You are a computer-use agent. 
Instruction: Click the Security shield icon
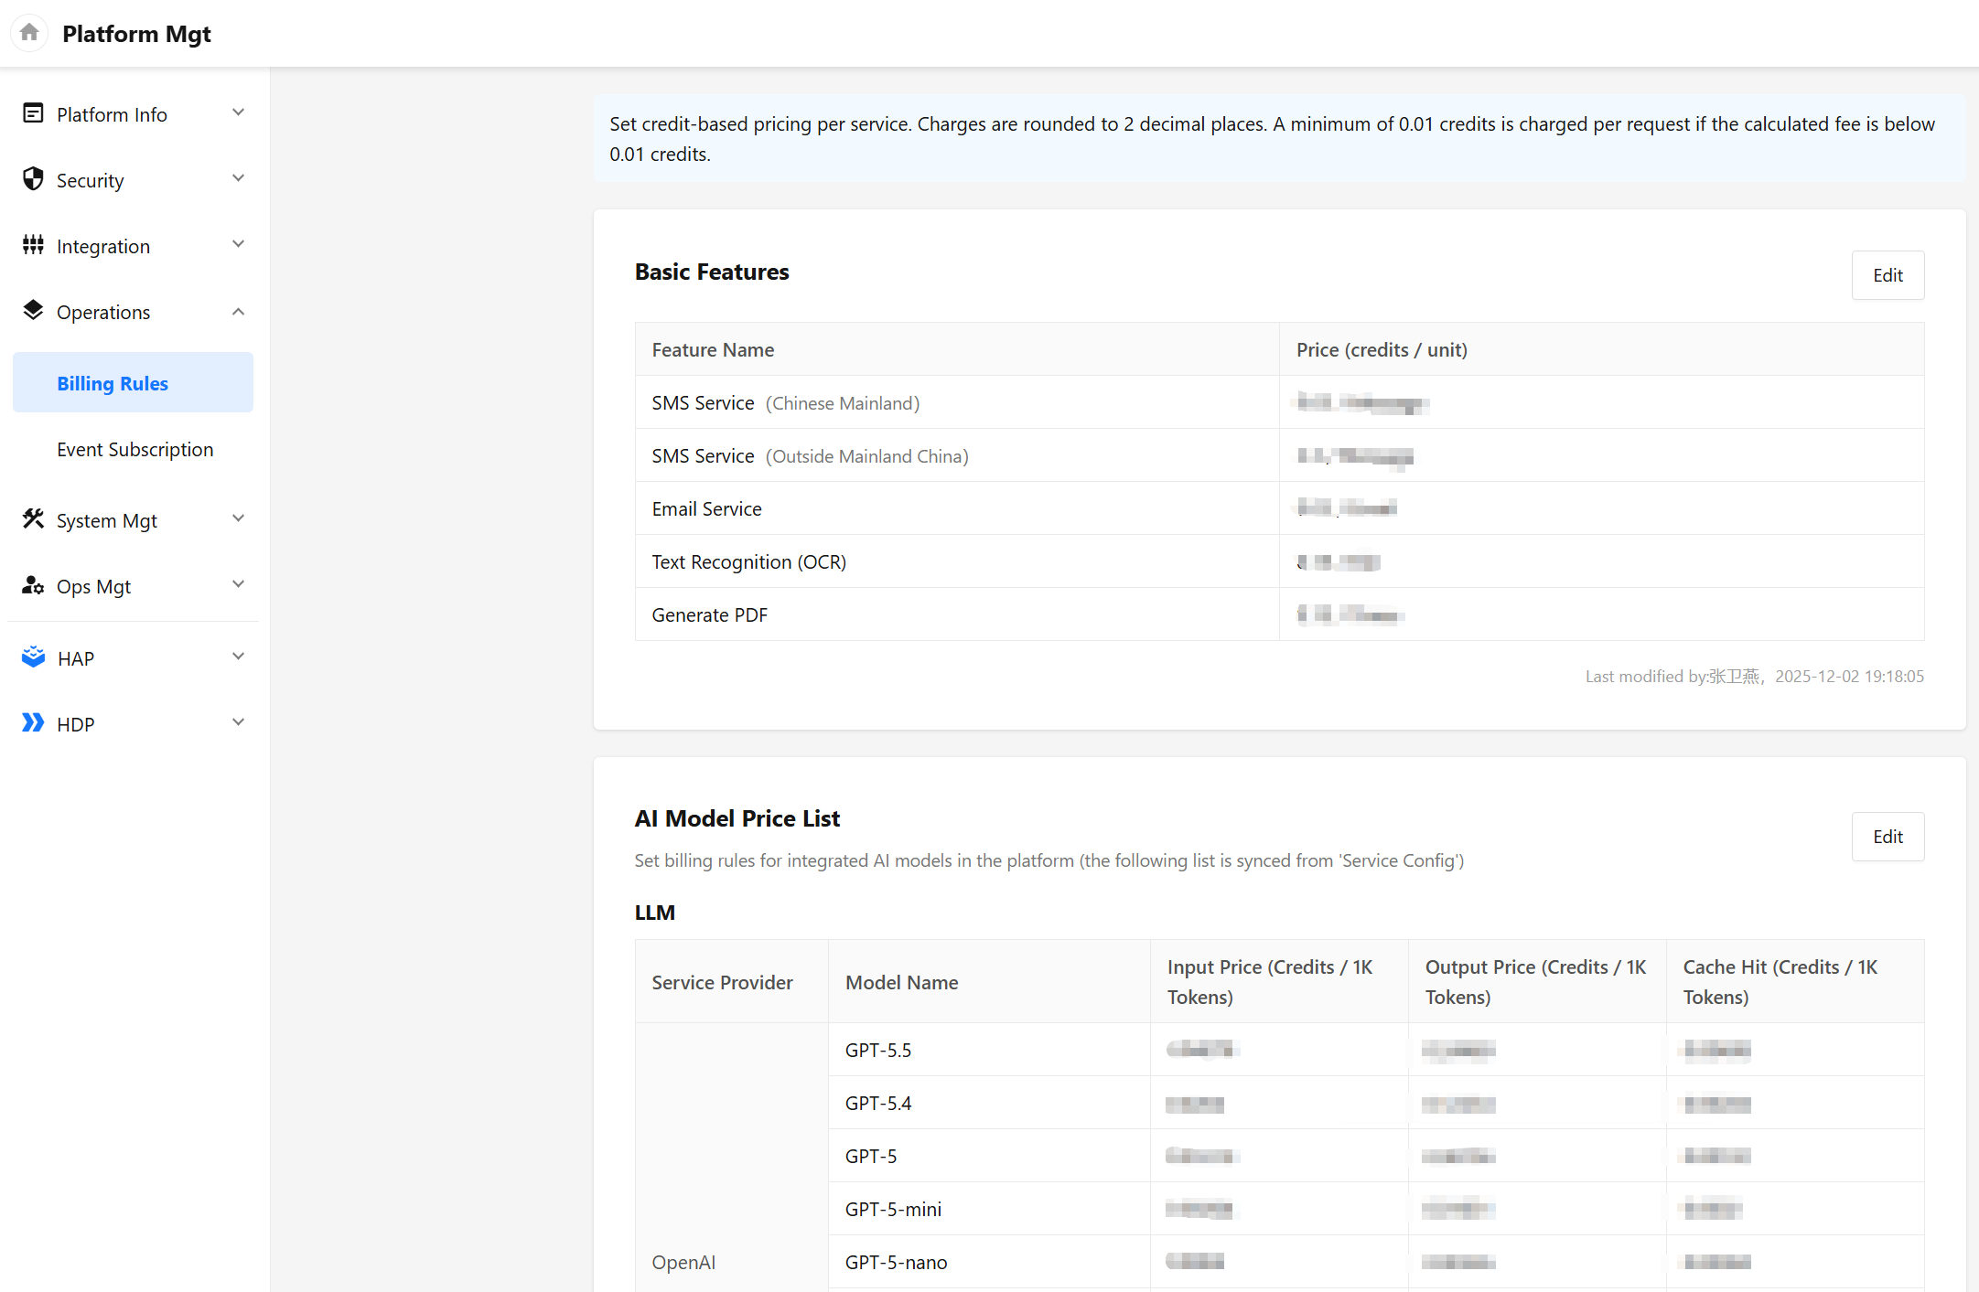(x=33, y=179)
